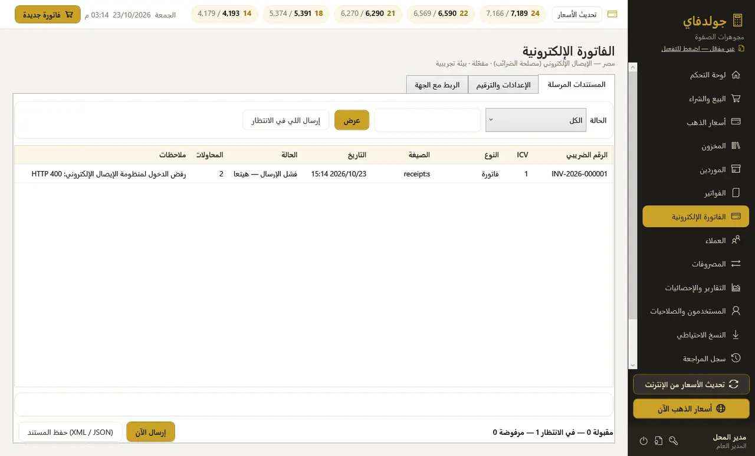The width and height of the screenshot is (755, 456).
Task: Switch to the الربط مع الجهة tab
Action: (437, 84)
